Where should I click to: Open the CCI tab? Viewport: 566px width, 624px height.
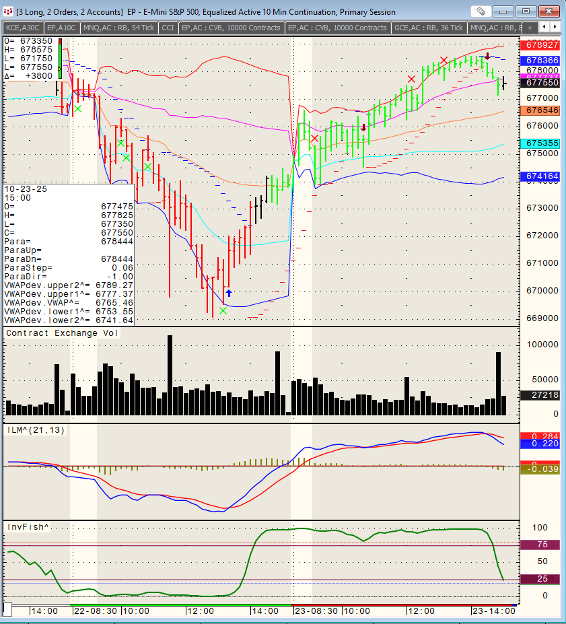click(168, 28)
